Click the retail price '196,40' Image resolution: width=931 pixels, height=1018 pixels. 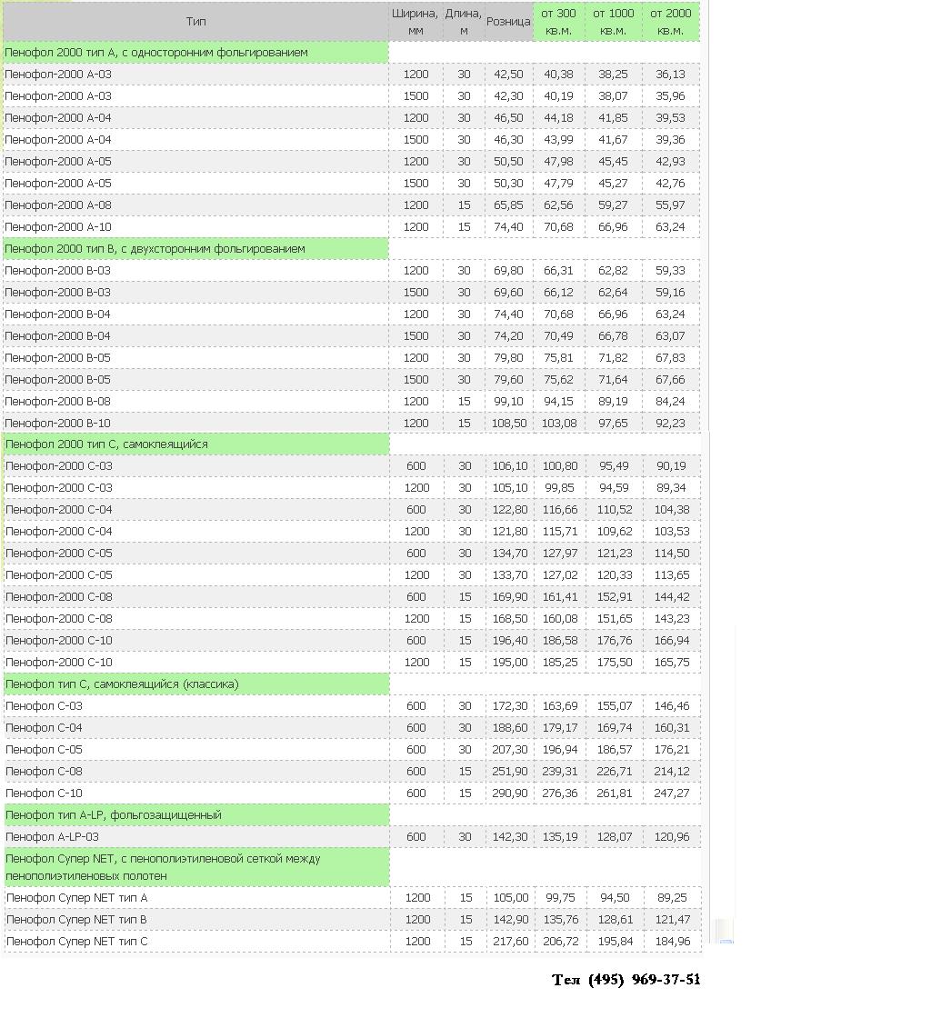[510, 641]
